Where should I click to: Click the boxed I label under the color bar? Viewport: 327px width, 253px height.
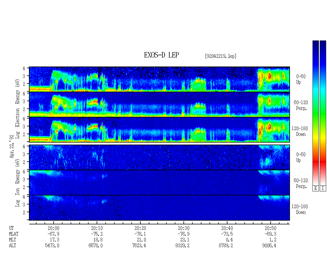click(x=323, y=188)
